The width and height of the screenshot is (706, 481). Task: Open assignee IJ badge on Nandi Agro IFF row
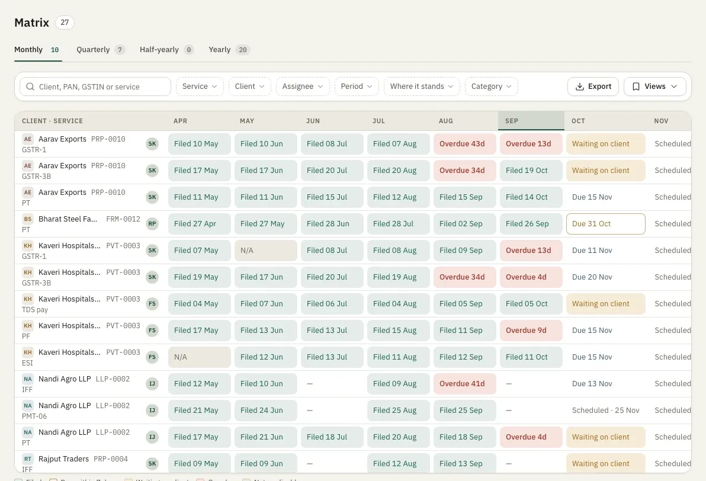152,384
